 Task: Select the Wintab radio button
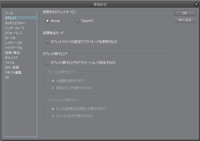pos(47,21)
